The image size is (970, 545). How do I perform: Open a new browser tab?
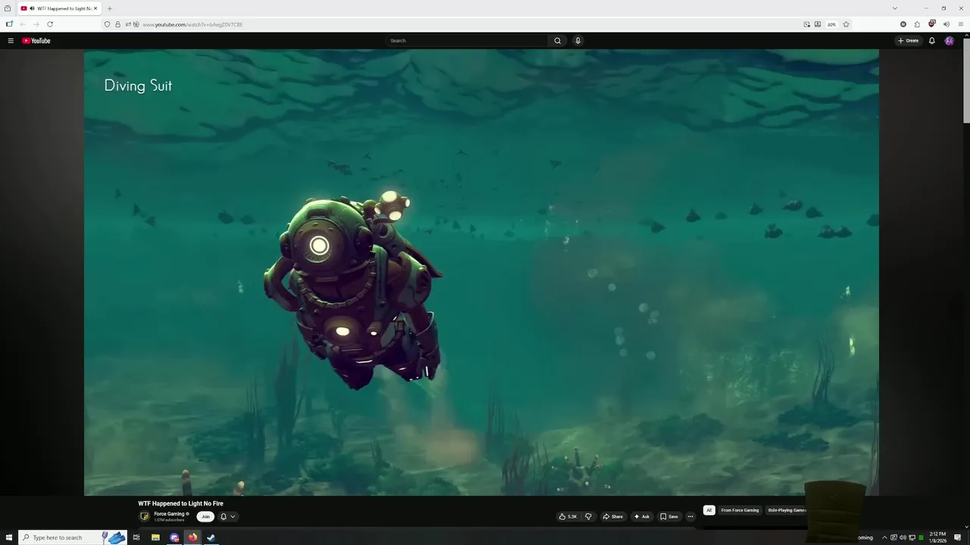click(110, 8)
